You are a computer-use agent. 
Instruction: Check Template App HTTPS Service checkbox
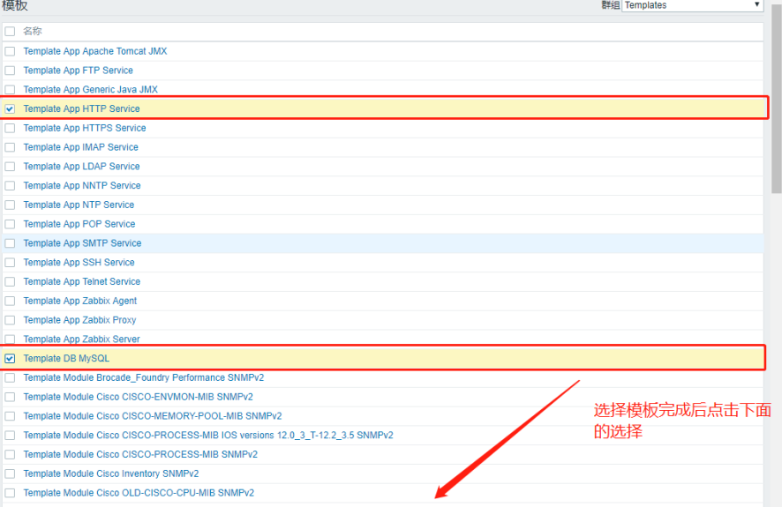click(x=10, y=128)
